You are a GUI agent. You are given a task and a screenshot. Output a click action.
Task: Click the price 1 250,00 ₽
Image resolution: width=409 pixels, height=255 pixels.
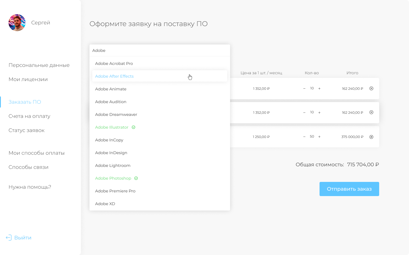(x=261, y=137)
